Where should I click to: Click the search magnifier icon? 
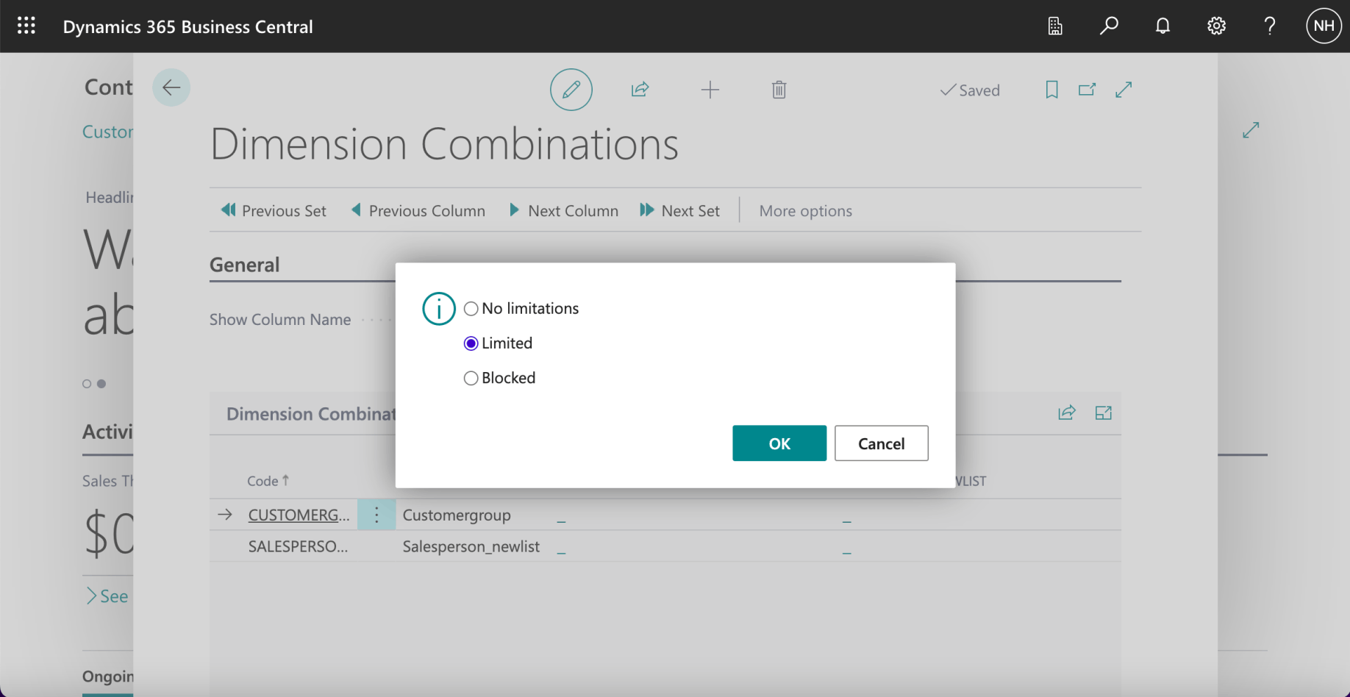pos(1109,26)
